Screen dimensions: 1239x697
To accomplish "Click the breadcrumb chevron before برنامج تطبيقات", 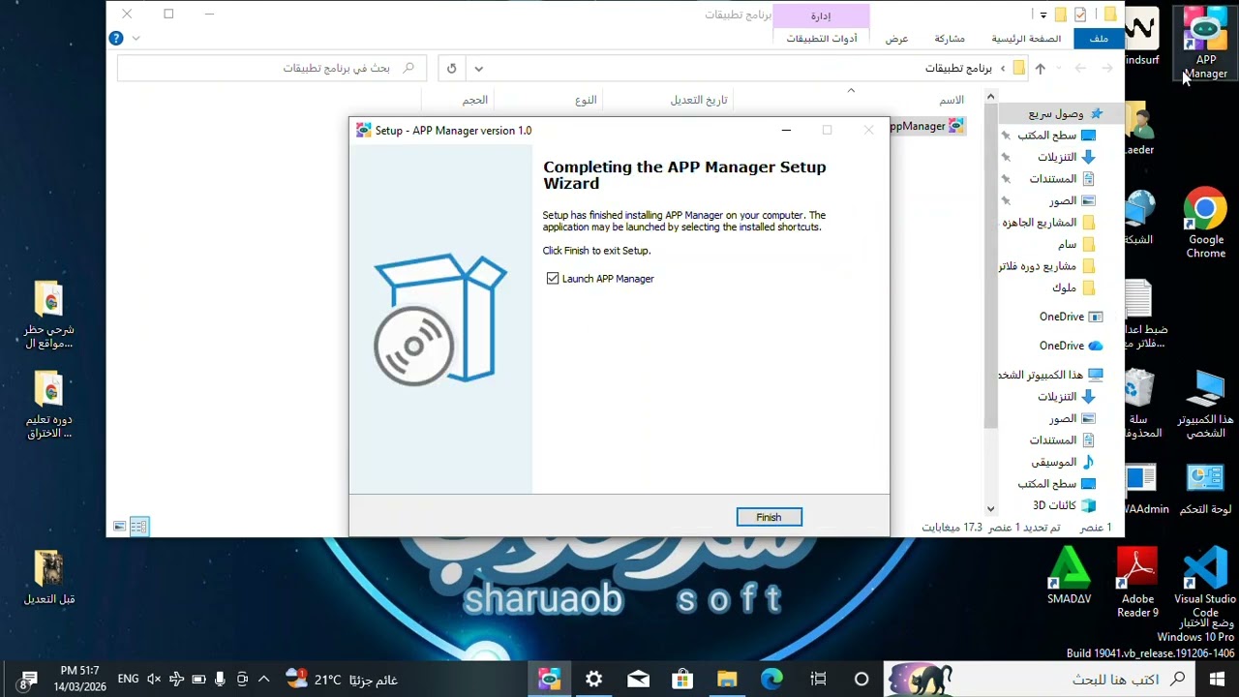I will [1003, 69].
